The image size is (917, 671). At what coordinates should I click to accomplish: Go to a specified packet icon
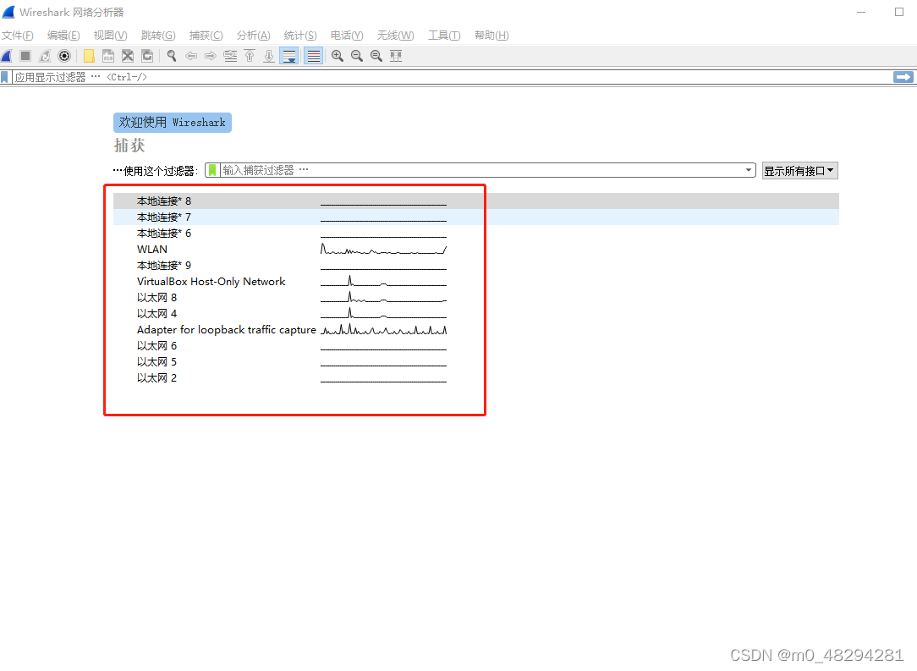point(230,56)
